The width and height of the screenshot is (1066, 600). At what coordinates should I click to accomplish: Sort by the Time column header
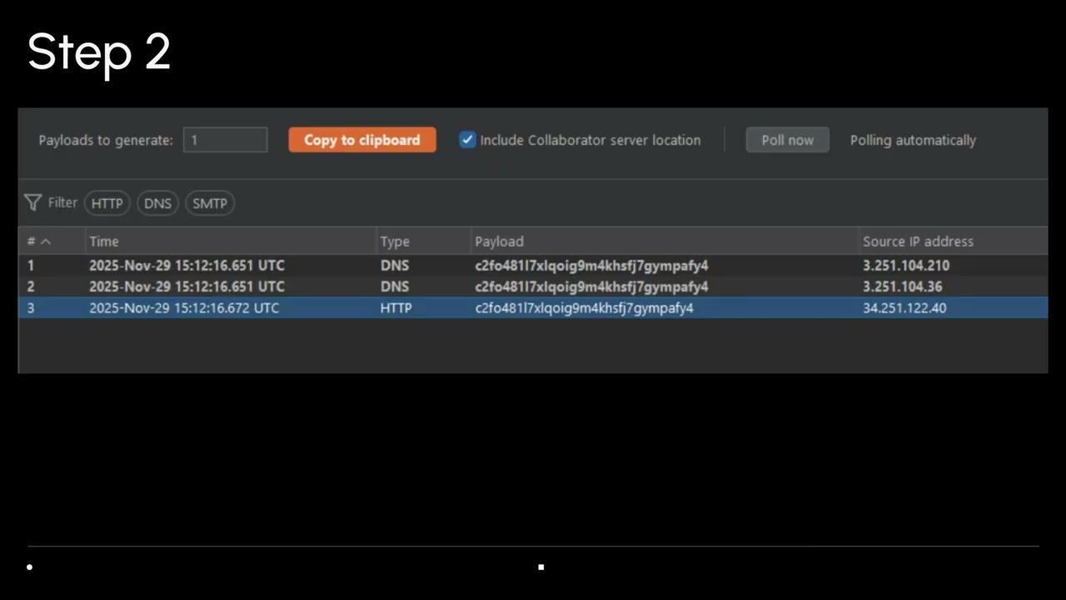[x=231, y=242]
